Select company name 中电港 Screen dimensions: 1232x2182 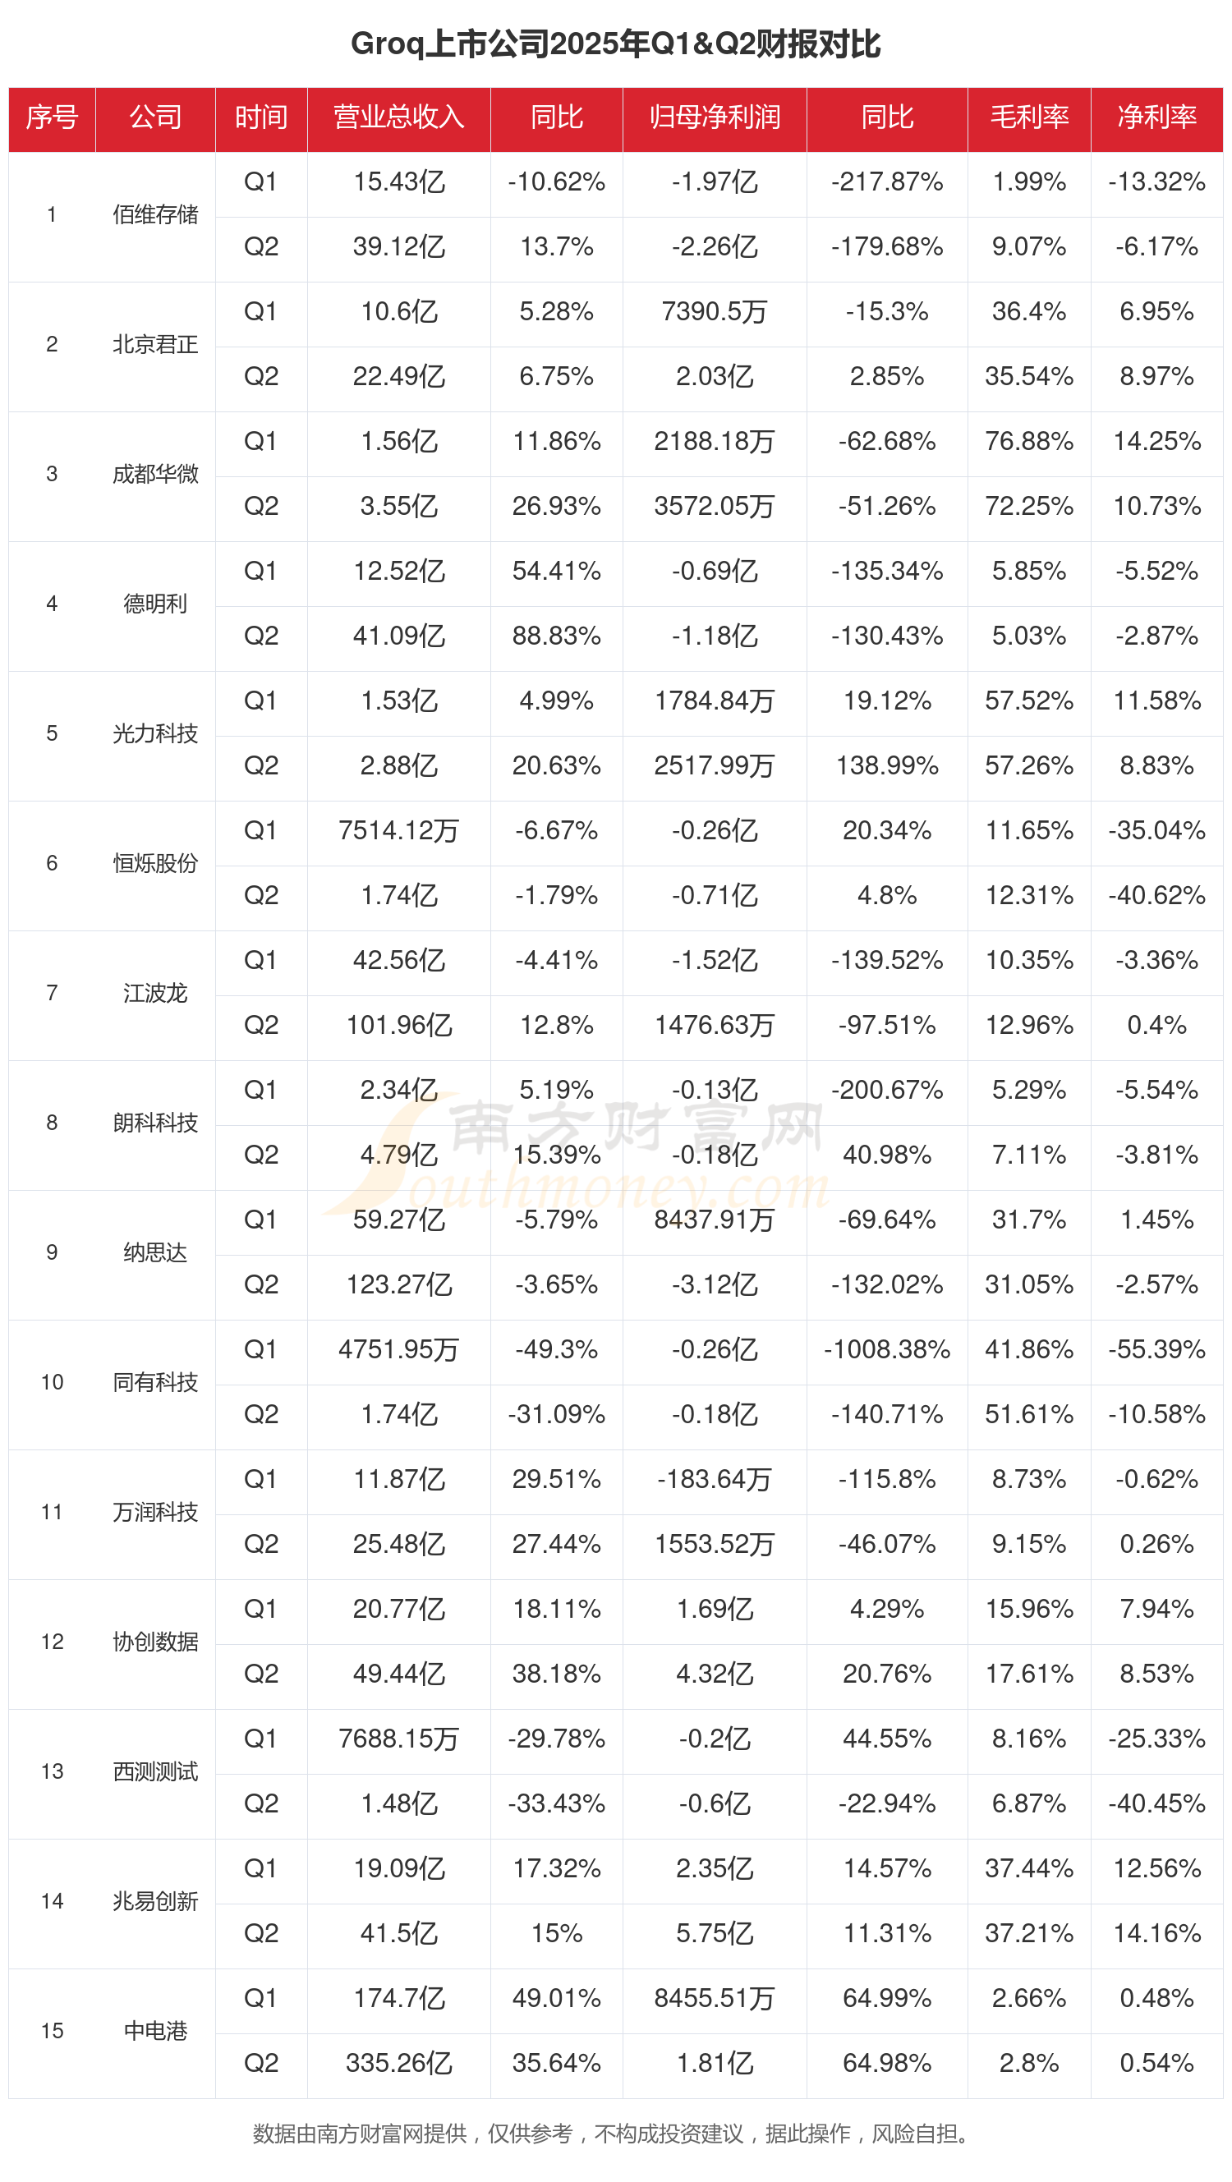point(155,2030)
